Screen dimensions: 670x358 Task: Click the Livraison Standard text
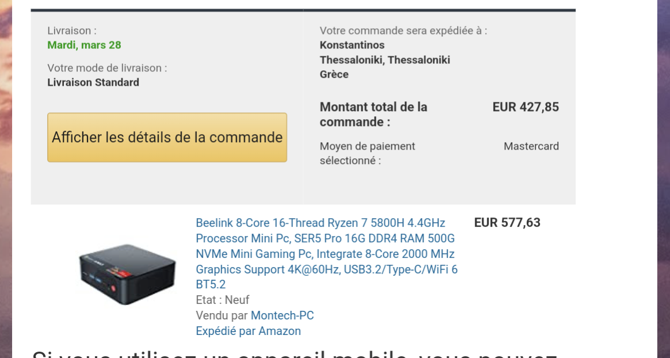click(93, 82)
